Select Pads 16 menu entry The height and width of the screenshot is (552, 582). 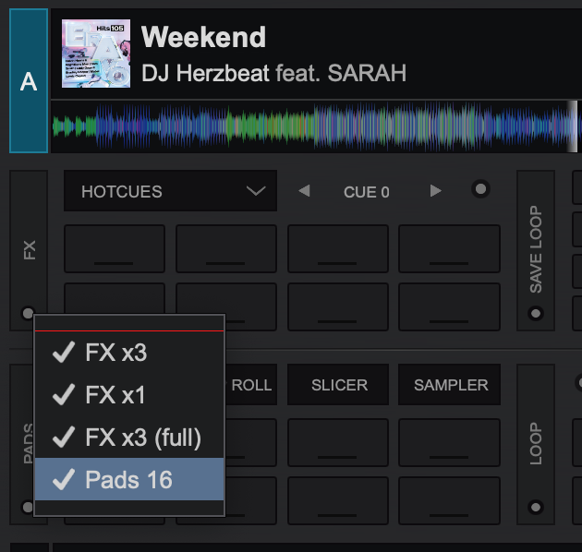(128, 479)
